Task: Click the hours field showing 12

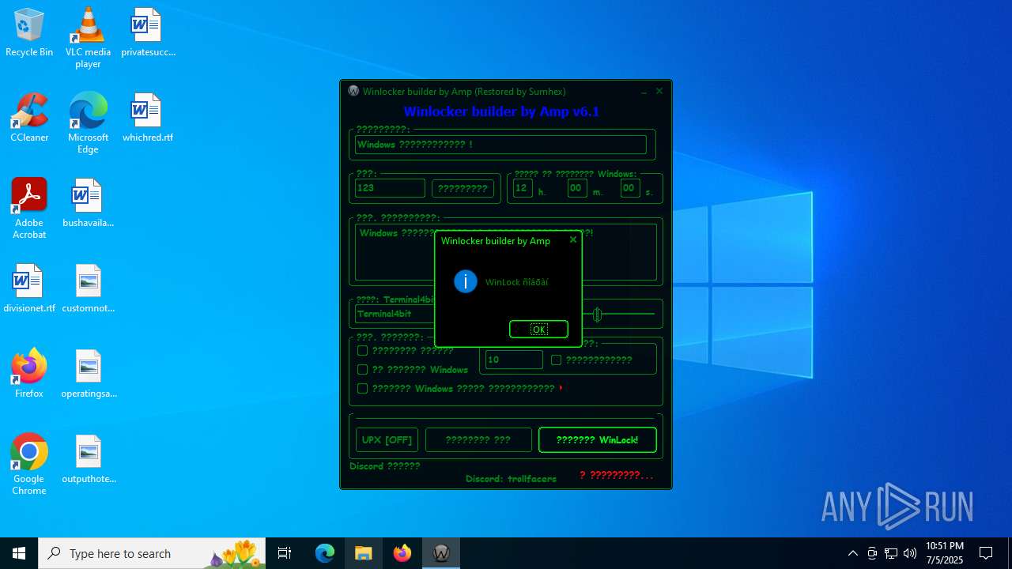Action: (x=523, y=188)
